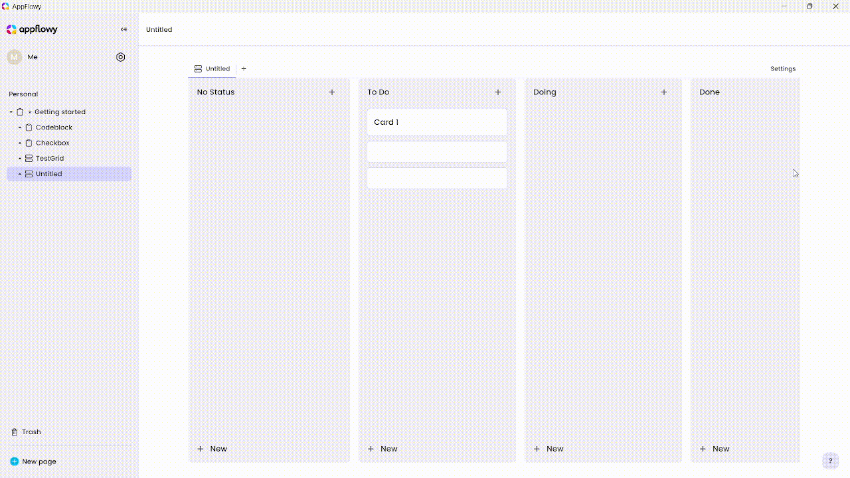Open Trash from the sidebar
The image size is (850, 478).
[31, 432]
